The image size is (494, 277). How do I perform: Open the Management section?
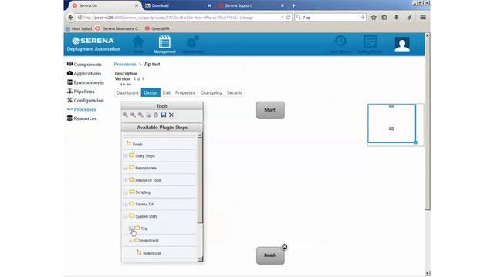(x=164, y=45)
